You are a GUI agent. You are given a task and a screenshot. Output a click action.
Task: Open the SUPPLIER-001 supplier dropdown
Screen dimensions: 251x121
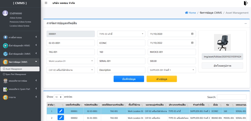pos(172,70)
